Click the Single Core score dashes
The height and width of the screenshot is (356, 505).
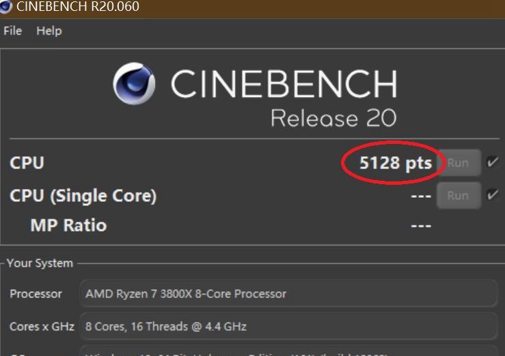[x=421, y=196]
